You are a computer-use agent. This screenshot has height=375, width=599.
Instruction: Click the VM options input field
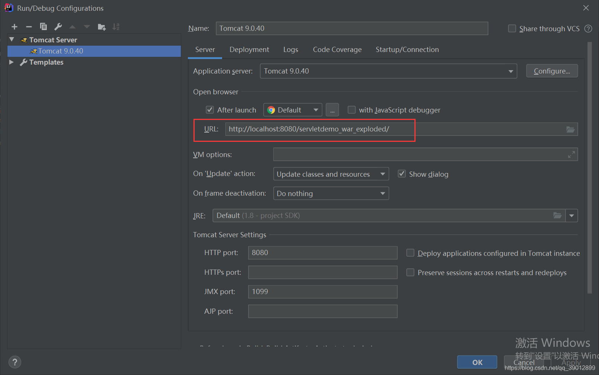[x=426, y=154]
